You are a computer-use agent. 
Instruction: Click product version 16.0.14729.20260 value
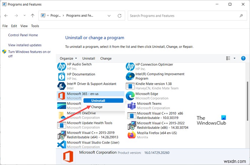[x=157, y=153]
